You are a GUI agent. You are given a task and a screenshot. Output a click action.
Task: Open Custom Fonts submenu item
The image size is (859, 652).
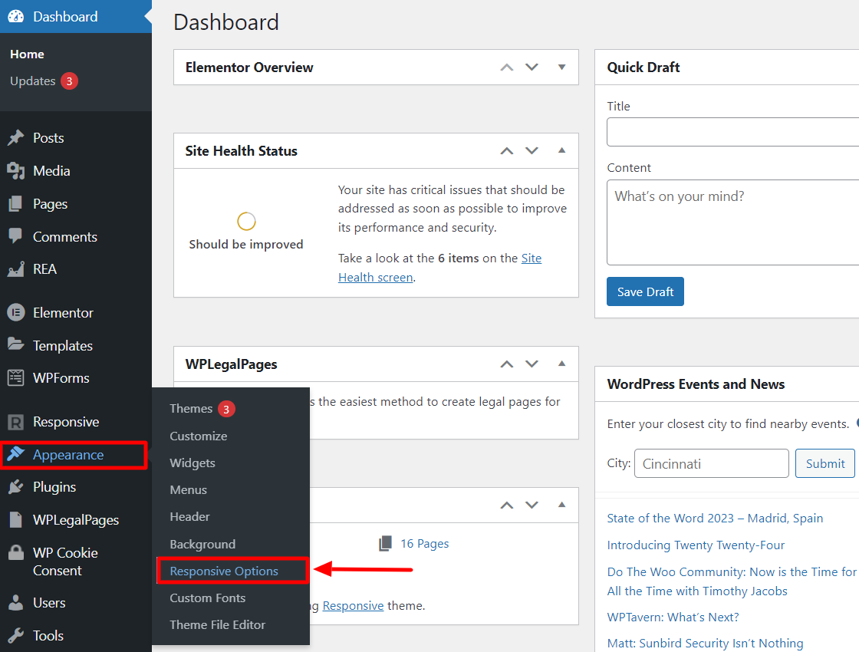(207, 598)
